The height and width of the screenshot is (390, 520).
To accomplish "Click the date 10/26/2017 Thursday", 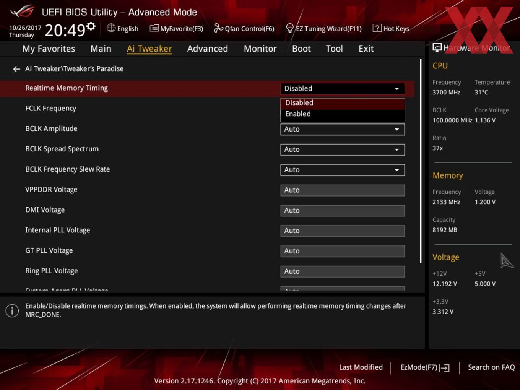I will (25, 31).
